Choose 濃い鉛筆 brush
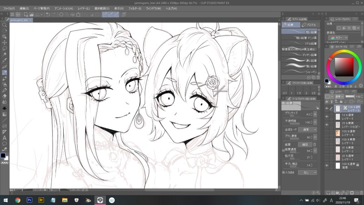Viewport: 364px width, 205px height. pyautogui.click(x=299, y=61)
